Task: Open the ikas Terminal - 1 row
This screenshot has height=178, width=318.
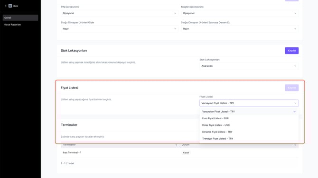Action: pos(180,152)
